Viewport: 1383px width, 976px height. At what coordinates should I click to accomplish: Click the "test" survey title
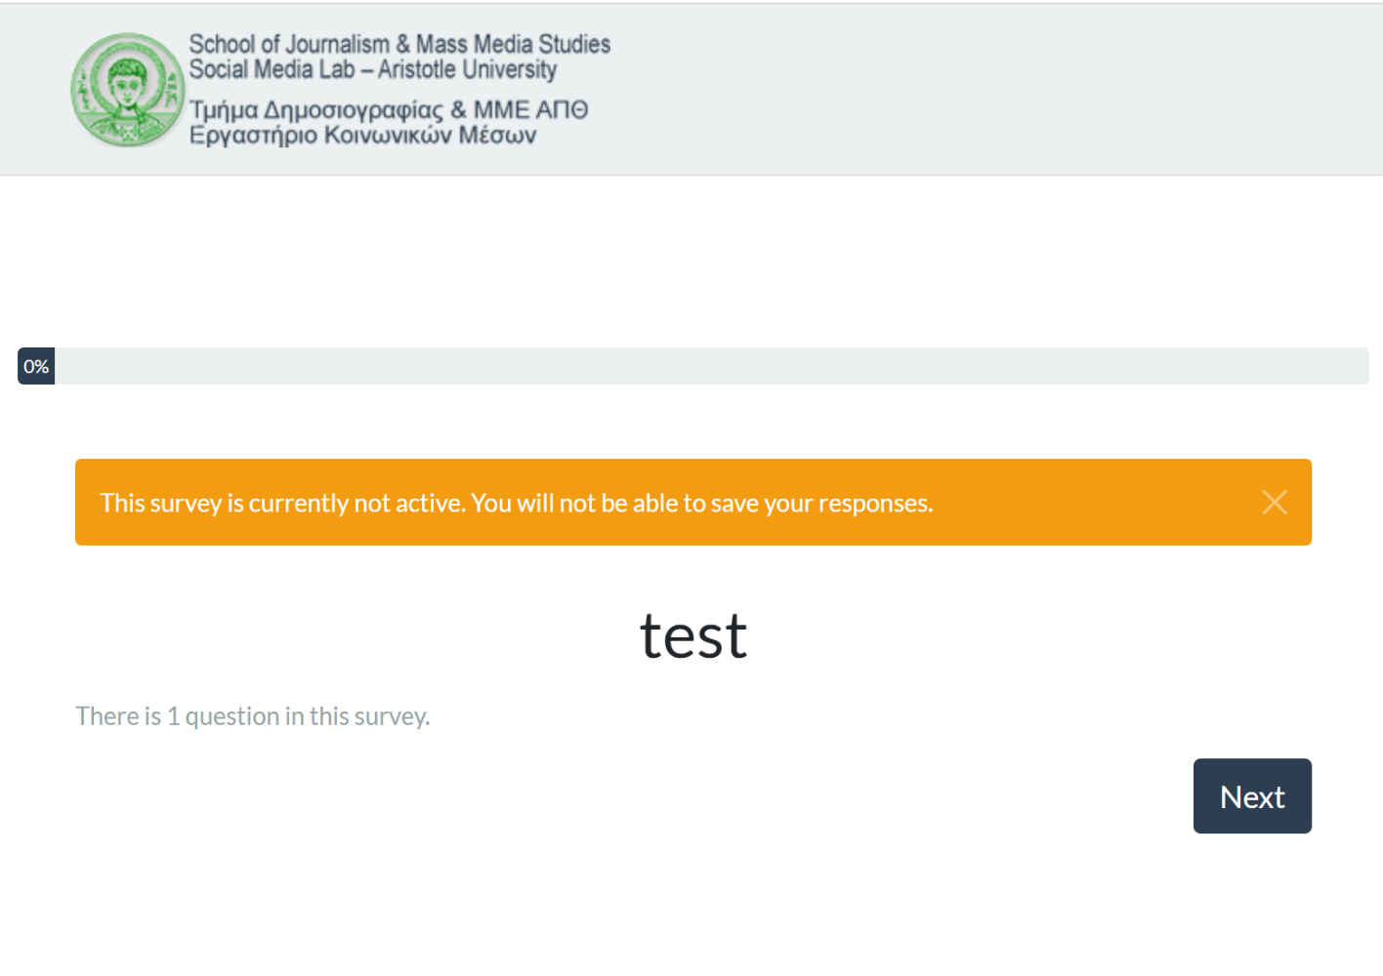tap(692, 636)
